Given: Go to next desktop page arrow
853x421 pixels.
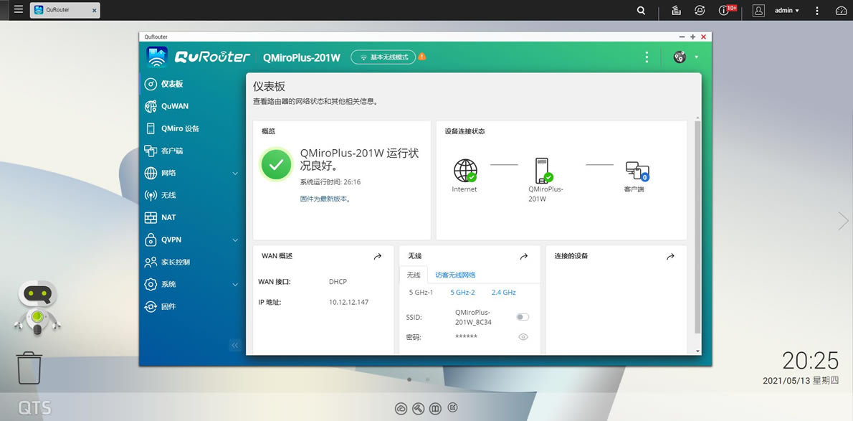Looking at the screenshot, I should 843,221.
